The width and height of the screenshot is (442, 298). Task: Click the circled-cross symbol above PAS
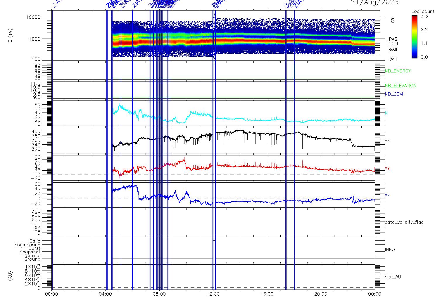tap(393, 20)
